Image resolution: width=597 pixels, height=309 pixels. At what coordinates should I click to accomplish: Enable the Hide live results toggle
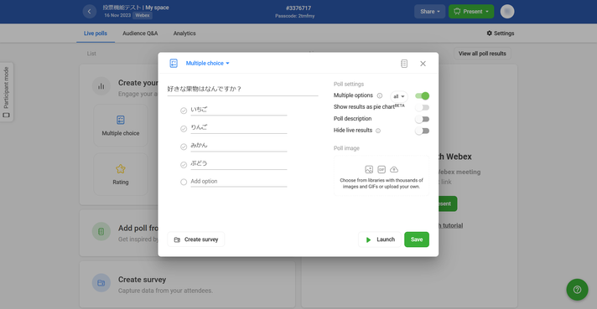(x=423, y=131)
